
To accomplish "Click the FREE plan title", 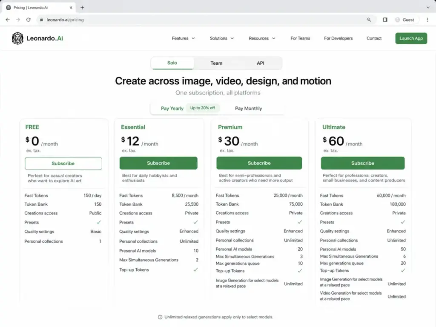I will pyautogui.click(x=32, y=127).
